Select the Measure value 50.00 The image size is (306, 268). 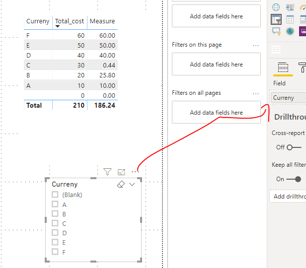[107, 46]
